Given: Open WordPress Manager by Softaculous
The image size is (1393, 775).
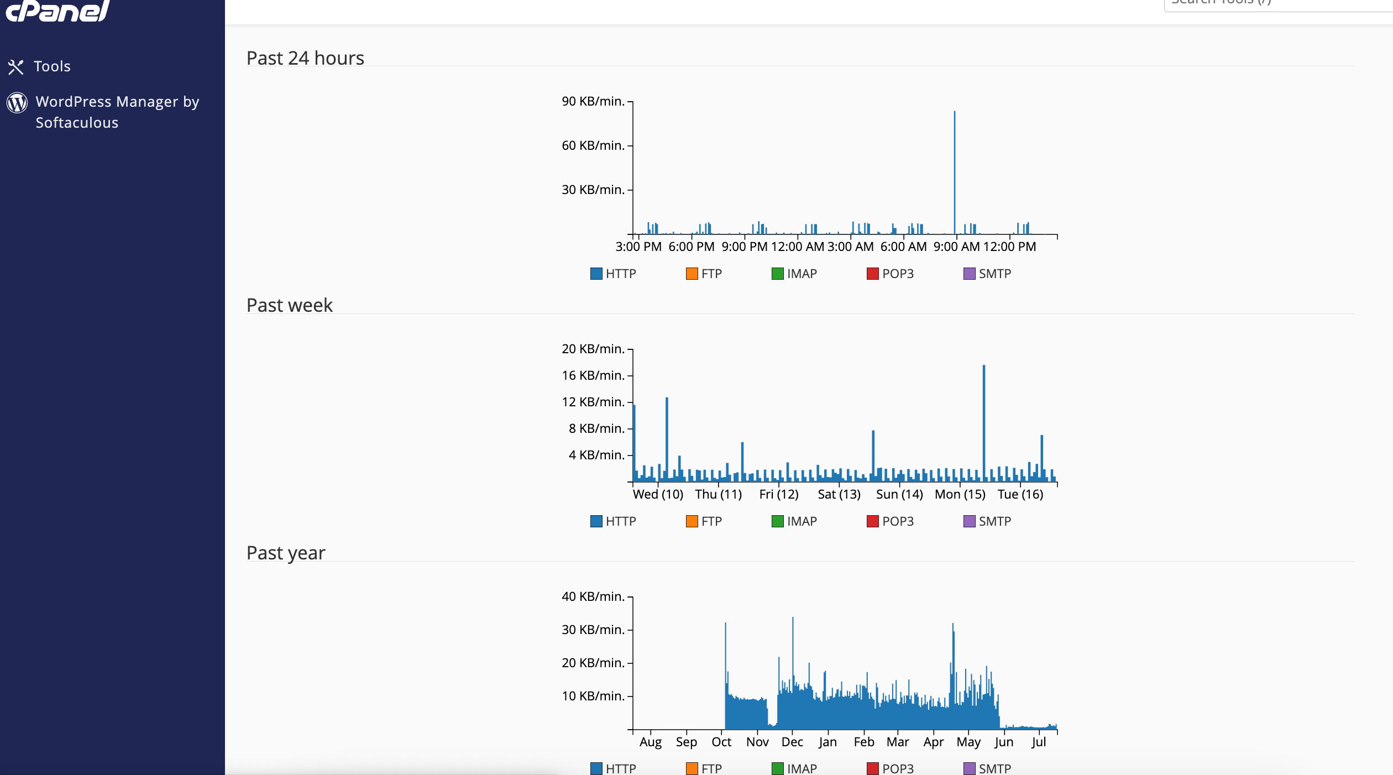Looking at the screenshot, I should (x=117, y=112).
